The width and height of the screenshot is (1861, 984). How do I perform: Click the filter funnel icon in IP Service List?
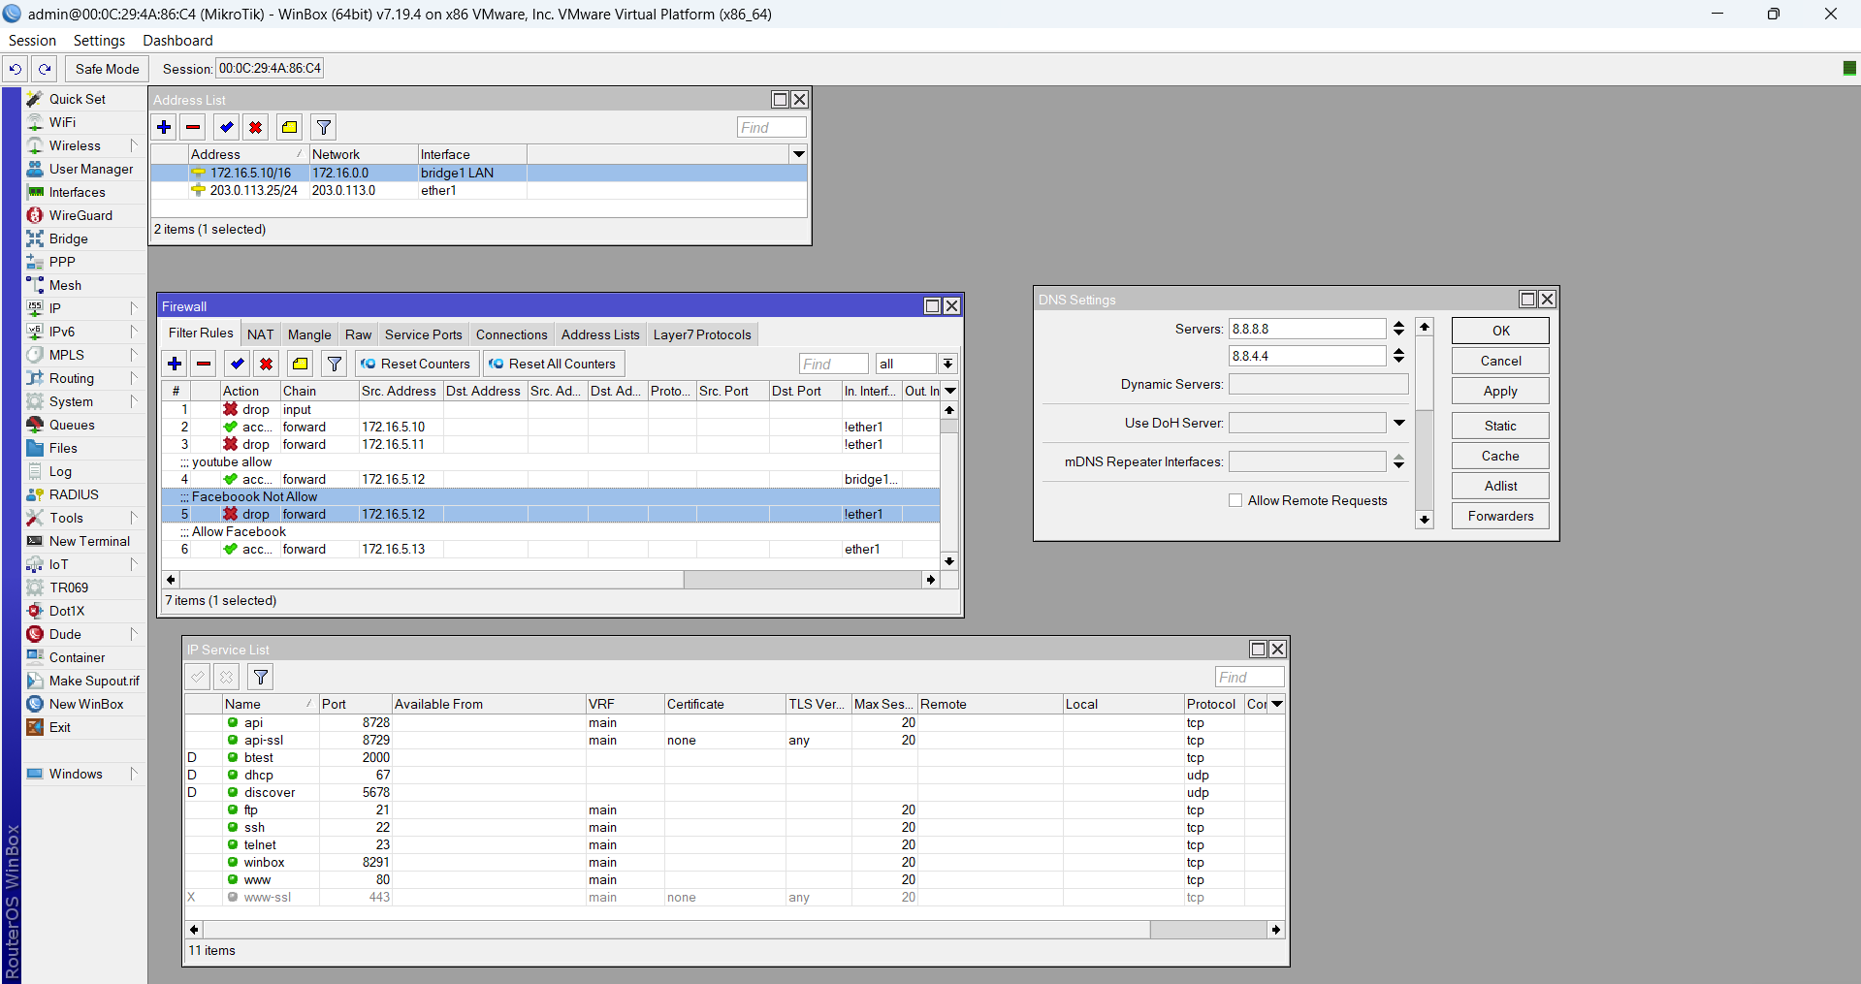click(x=261, y=677)
